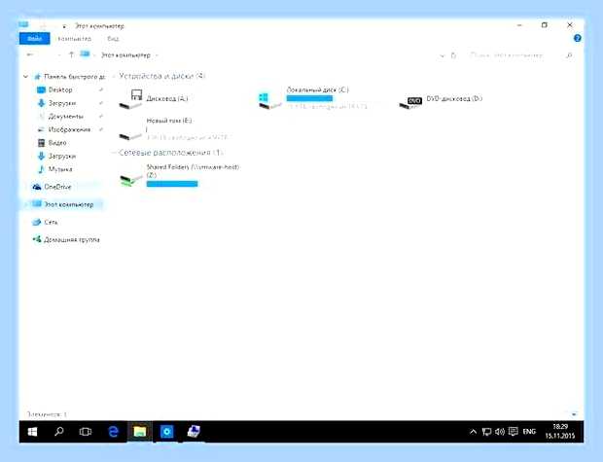The height and width of the screenshot is (462, 603).
Task: Select Этот компьютер in the navigation pane
Action: [69, 204]
